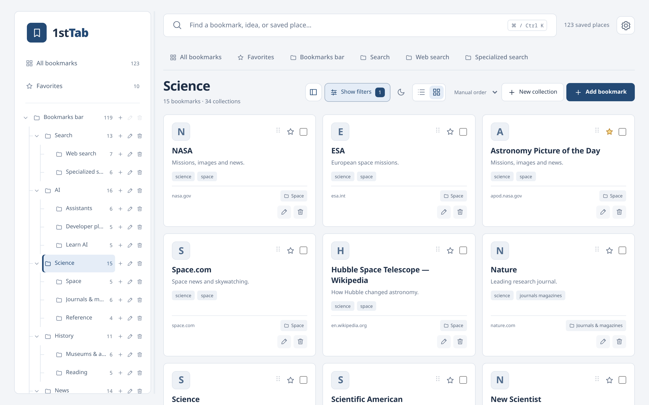Viewport: 649px width, 405px height.
Task: Open the Manual order sort dropdown
Action: tap(476, 92)
